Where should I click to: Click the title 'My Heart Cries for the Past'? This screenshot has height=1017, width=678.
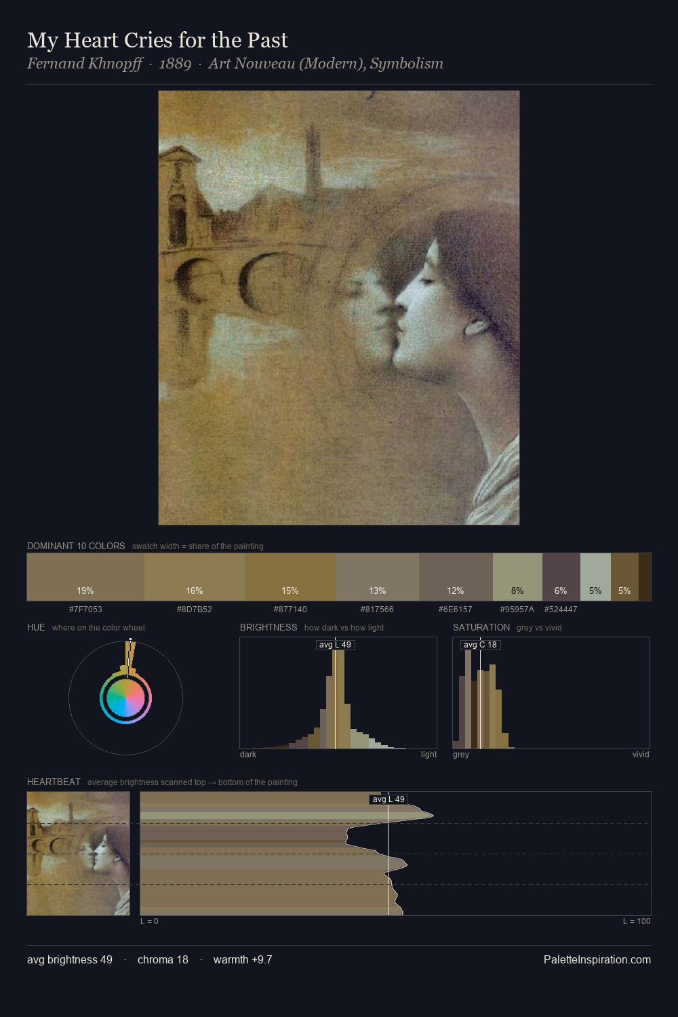[x=157, y=40]
